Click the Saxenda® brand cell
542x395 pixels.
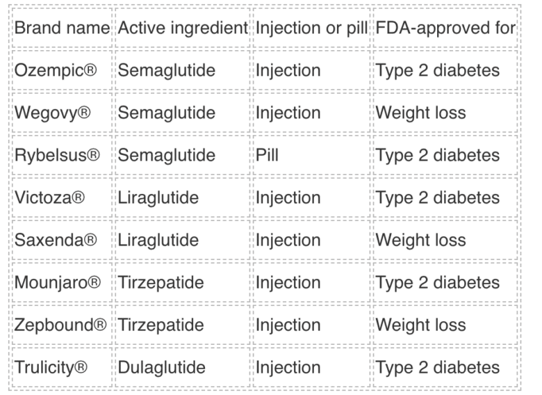[x=55, y=240]
